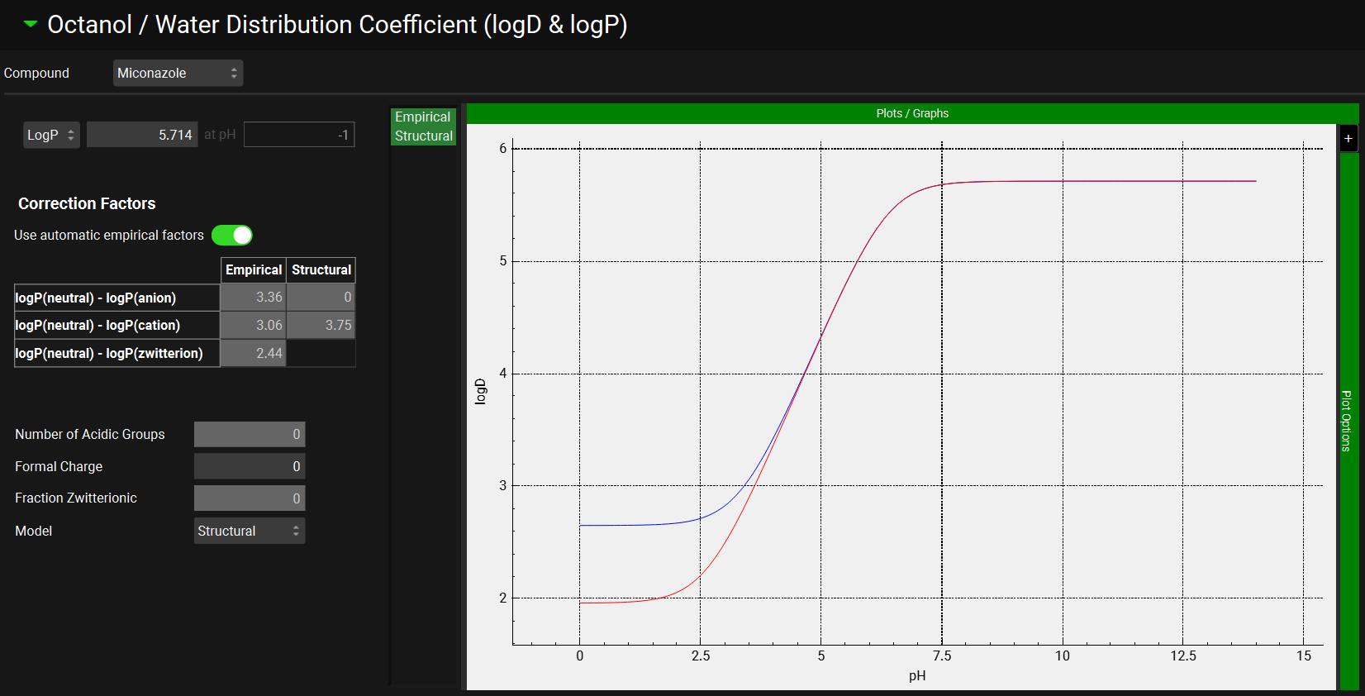Select the empirical anion cell with 3.36
The image size is (1365, 696).
coord(254,298)
